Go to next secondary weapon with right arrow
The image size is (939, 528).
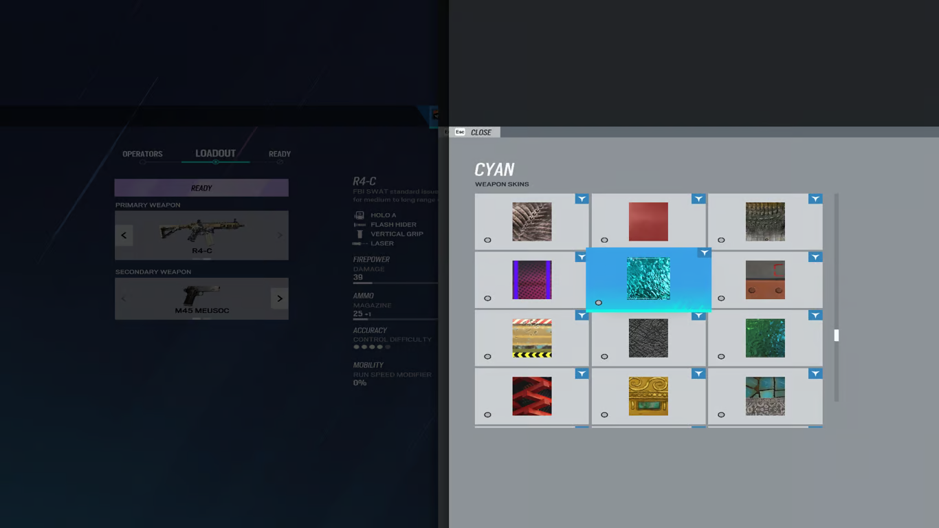280,298
